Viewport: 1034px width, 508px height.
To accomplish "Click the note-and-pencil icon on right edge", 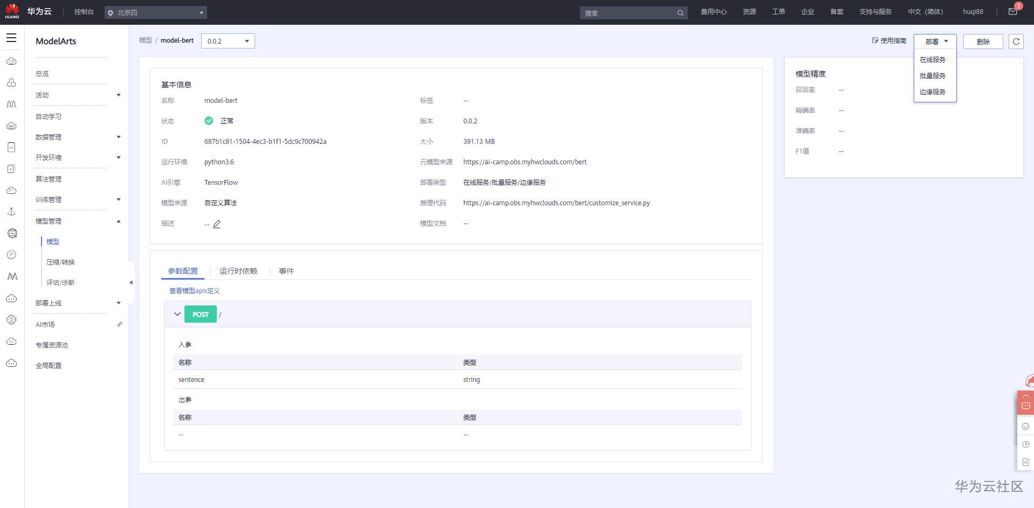I will pos(1026,462).
